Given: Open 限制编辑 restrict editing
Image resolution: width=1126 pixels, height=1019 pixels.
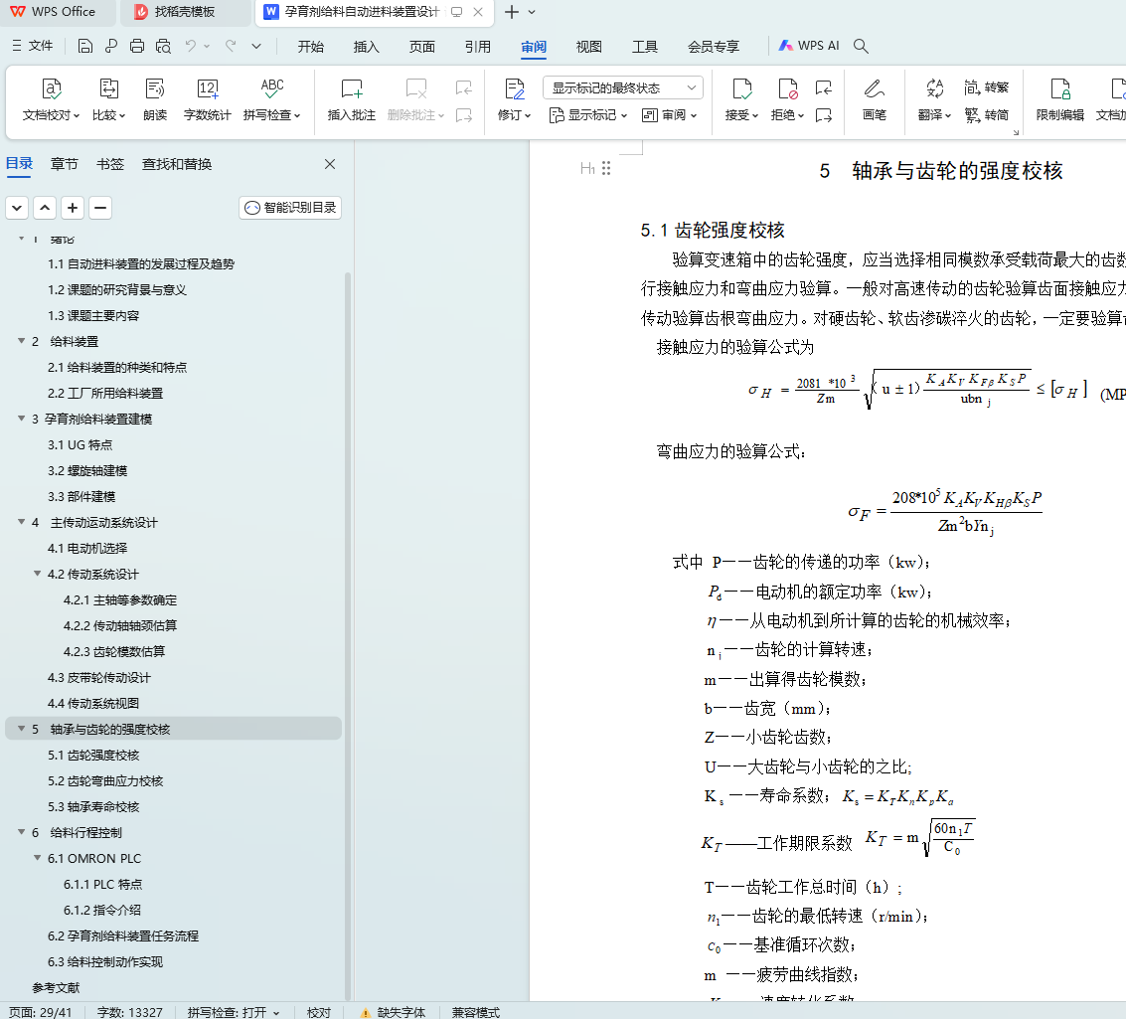Looking at the screenshot, I should tap(1060, 99).
